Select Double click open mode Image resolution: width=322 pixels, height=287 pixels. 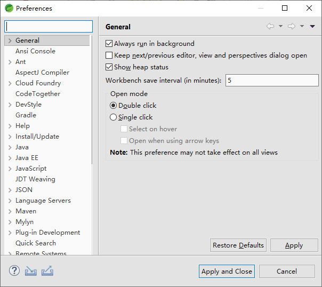[113, 106]
